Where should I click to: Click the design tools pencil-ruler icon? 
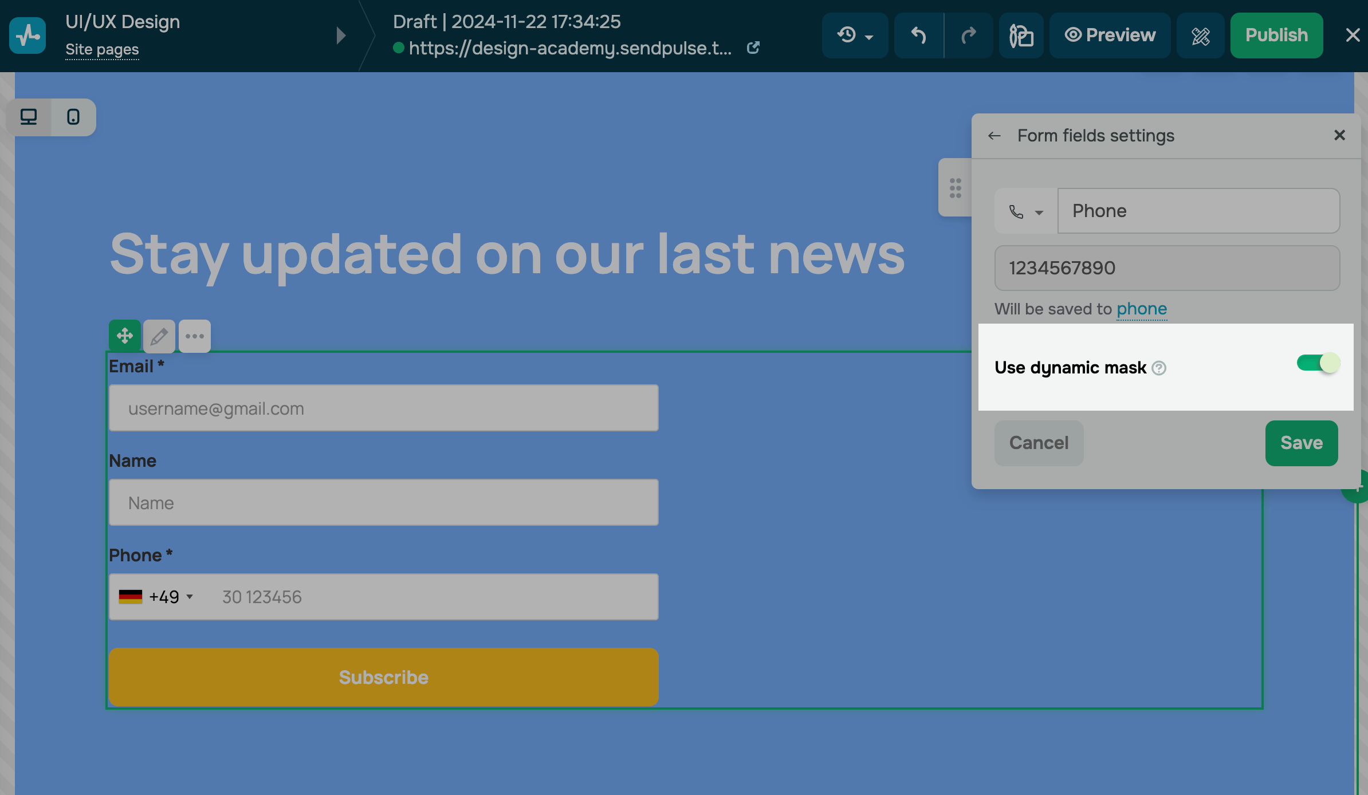pos(1200,36)
